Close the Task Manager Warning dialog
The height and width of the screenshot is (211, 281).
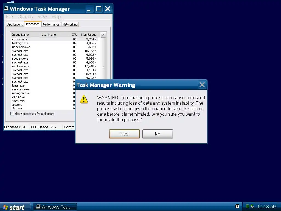point(202,85)
